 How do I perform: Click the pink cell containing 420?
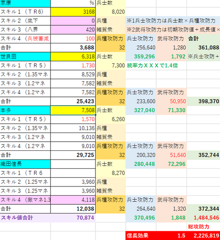coord(73,30)
